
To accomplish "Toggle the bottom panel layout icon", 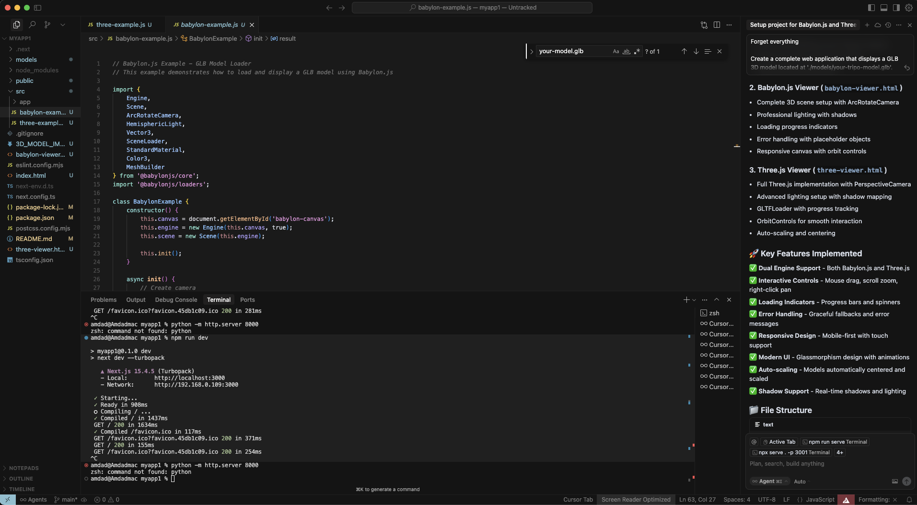I will tap(884, 8).
